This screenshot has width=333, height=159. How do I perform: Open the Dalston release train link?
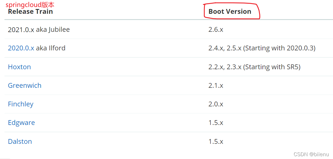(20, 141)
